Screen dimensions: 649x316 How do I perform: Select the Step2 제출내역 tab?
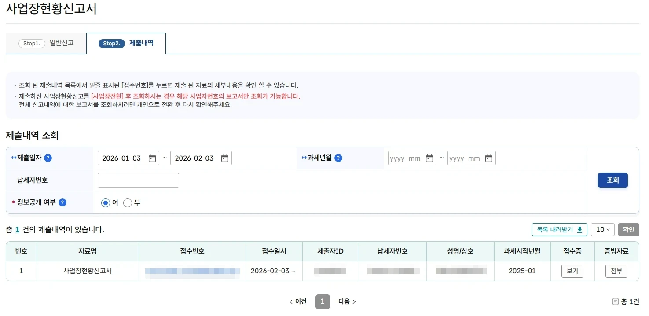[x=126, y=43]
